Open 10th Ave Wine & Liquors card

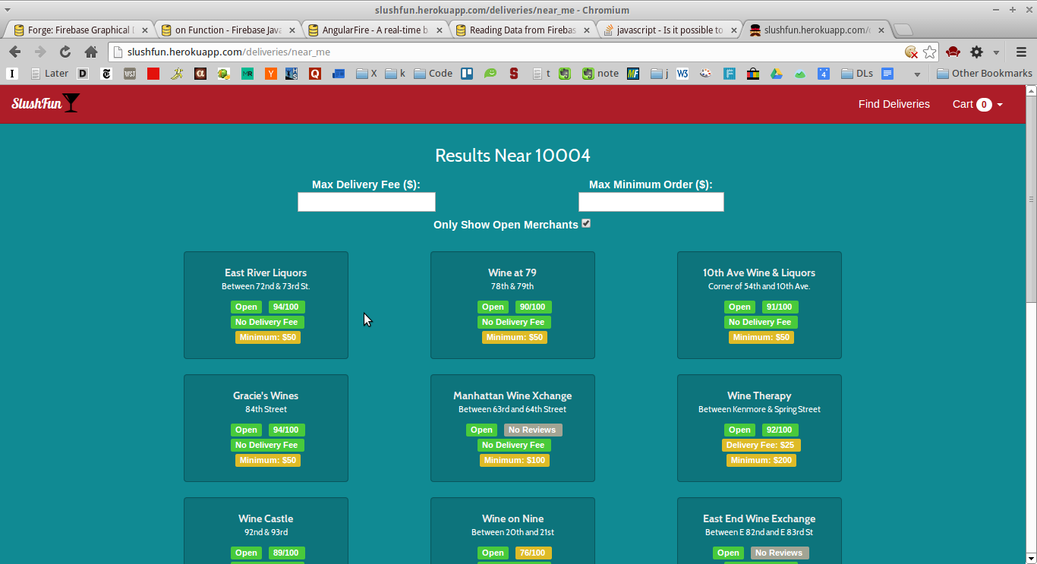(759, 305)
